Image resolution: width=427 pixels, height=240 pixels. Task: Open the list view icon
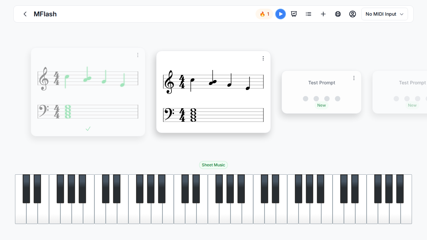[309, 14]
